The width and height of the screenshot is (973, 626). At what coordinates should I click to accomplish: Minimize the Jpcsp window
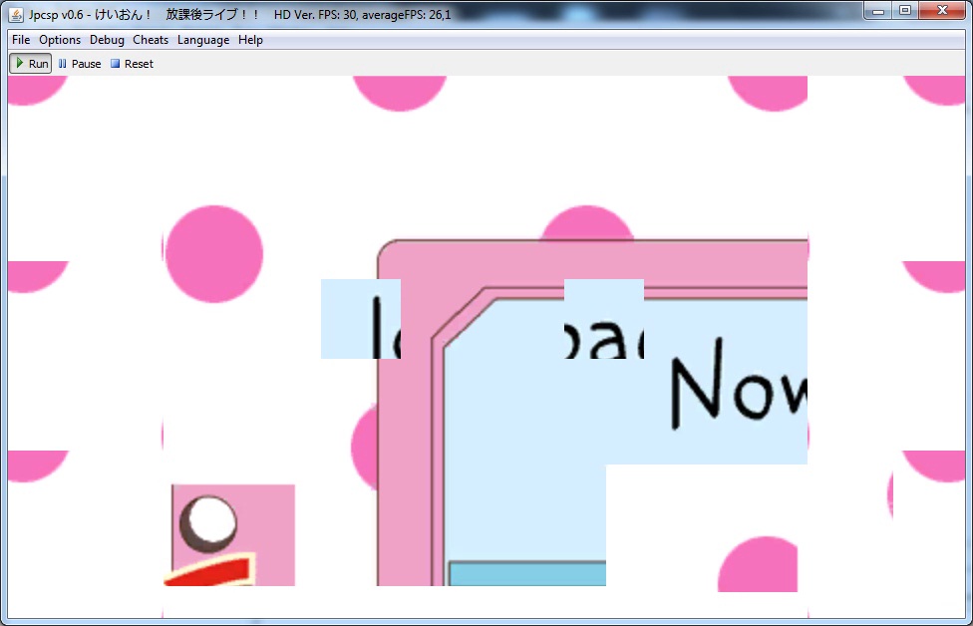pyautogui.click(x=878, y=11)
